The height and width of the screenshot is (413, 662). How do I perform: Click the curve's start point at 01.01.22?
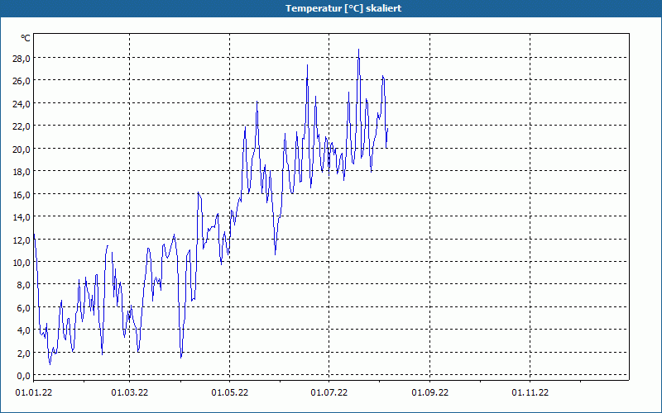[x=33, y=233]
